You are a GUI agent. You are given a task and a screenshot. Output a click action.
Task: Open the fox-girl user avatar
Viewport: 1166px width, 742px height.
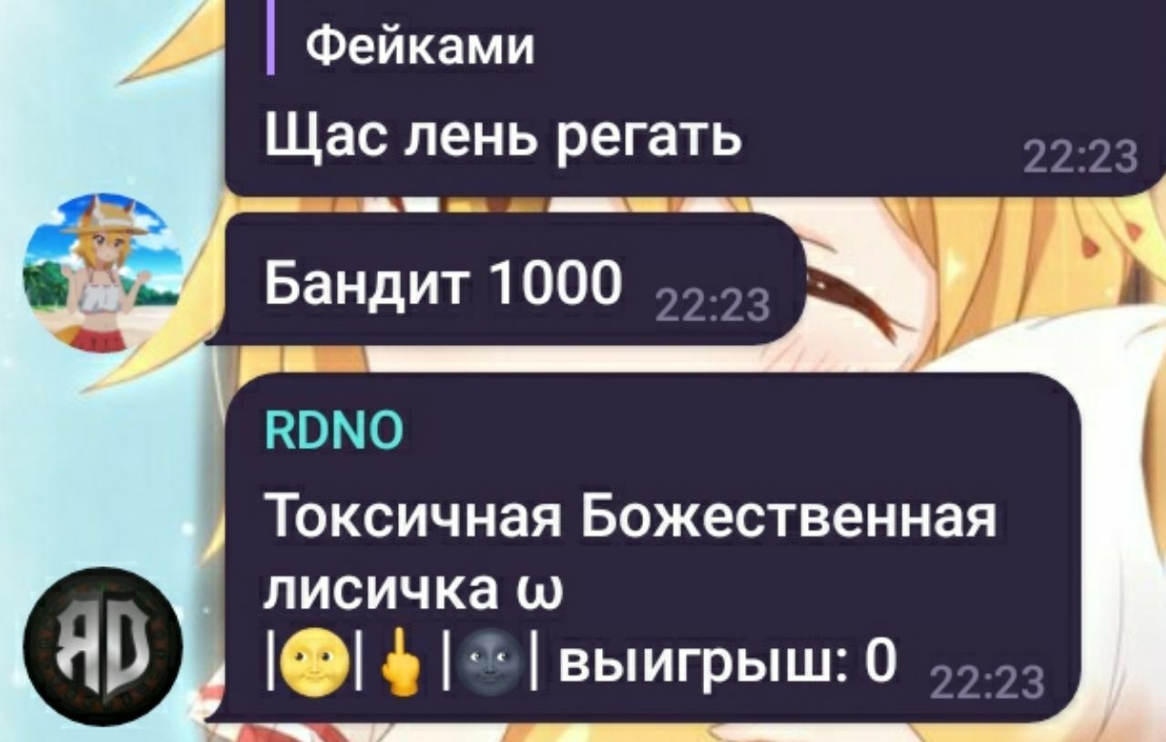(103, 272)
